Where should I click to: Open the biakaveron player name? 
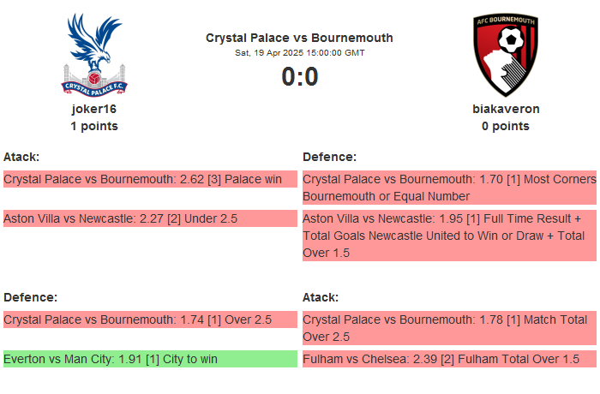click(506, 109)
